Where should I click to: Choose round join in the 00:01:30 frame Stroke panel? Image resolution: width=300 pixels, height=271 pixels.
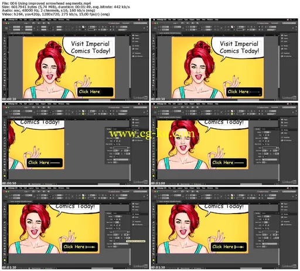click(266, 225)
